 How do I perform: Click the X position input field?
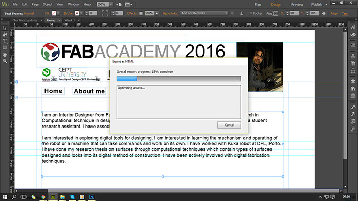coord(294,13)
